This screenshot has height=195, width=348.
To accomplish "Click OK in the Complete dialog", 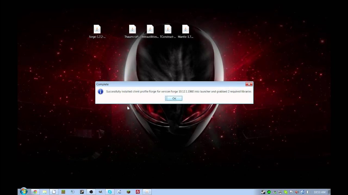I will pyautogui.click(x=174, y=99).
